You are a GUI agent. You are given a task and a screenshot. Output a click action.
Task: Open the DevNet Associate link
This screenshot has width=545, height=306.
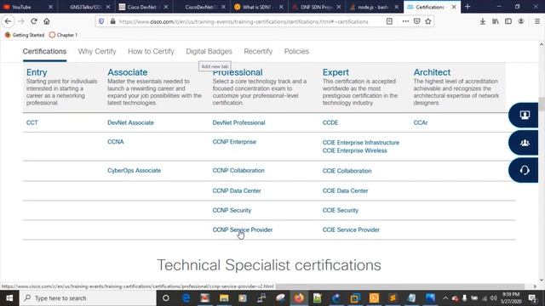130,122
